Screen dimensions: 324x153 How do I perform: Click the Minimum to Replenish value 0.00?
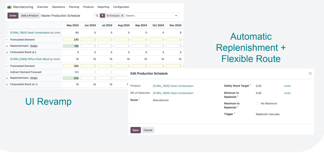click(259, 93)
